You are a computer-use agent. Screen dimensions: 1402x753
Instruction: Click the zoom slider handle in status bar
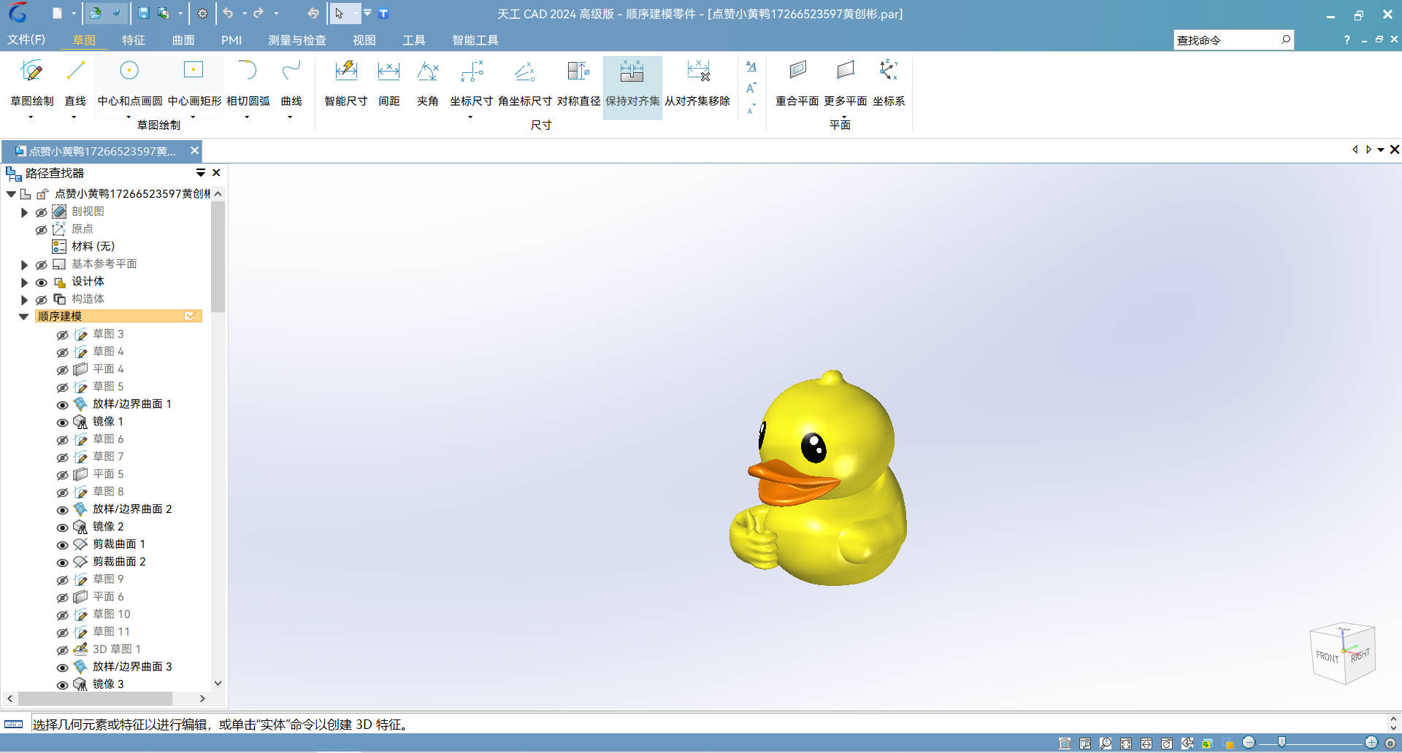click(1282, 743)
